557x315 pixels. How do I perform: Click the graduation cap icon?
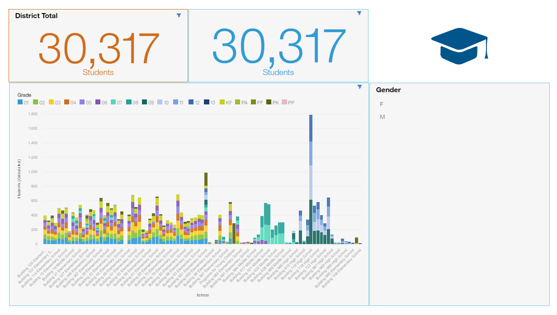pyautogui.click(x=459, y=46)
